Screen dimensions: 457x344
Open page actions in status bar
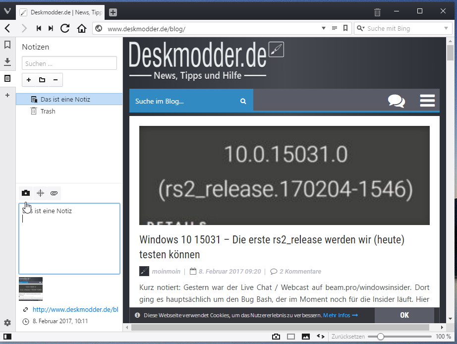[x=321, y=337]
